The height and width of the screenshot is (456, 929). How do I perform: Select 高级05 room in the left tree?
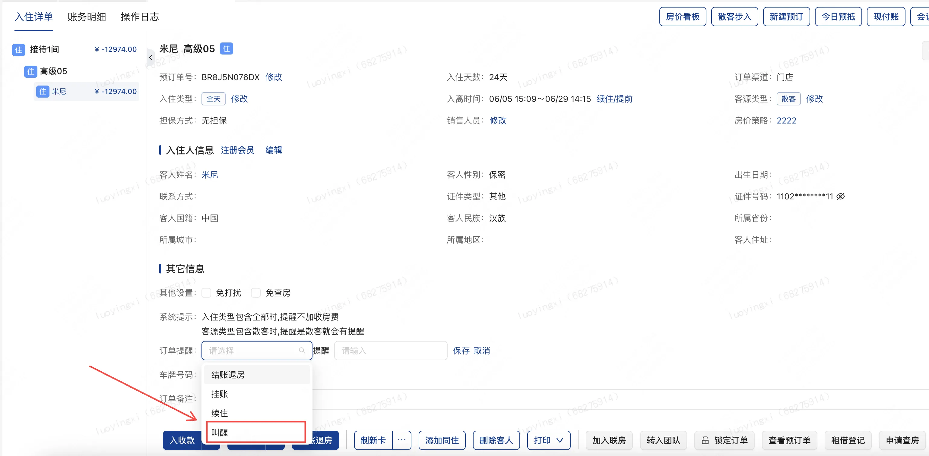(x=53, y=71)
